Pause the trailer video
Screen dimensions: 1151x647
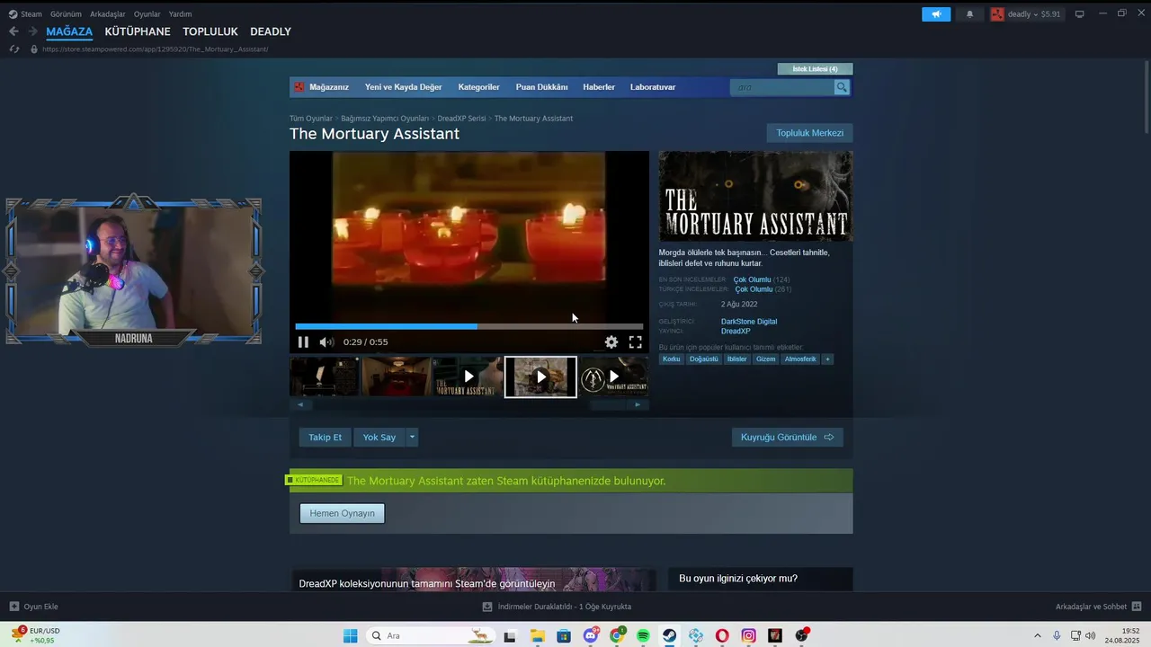pyautogui.click(x=303, y=341)
